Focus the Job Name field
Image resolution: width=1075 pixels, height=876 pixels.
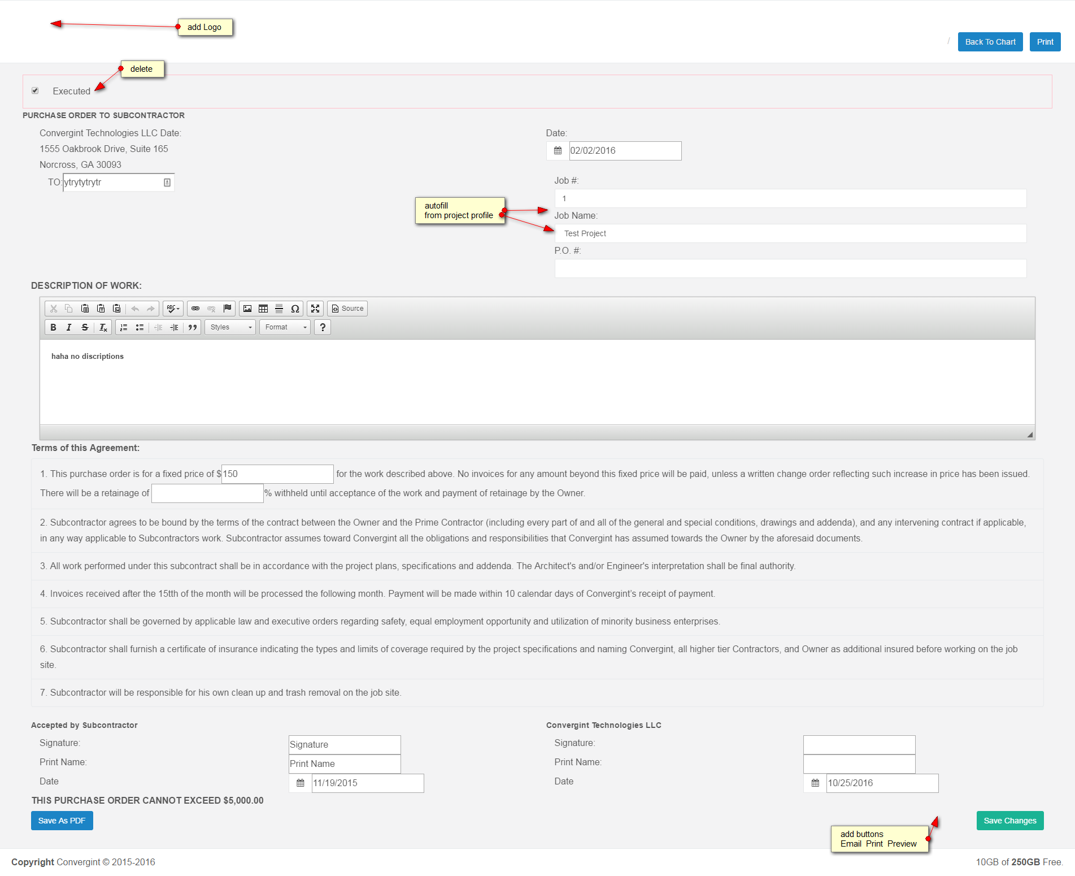(790, 233)
